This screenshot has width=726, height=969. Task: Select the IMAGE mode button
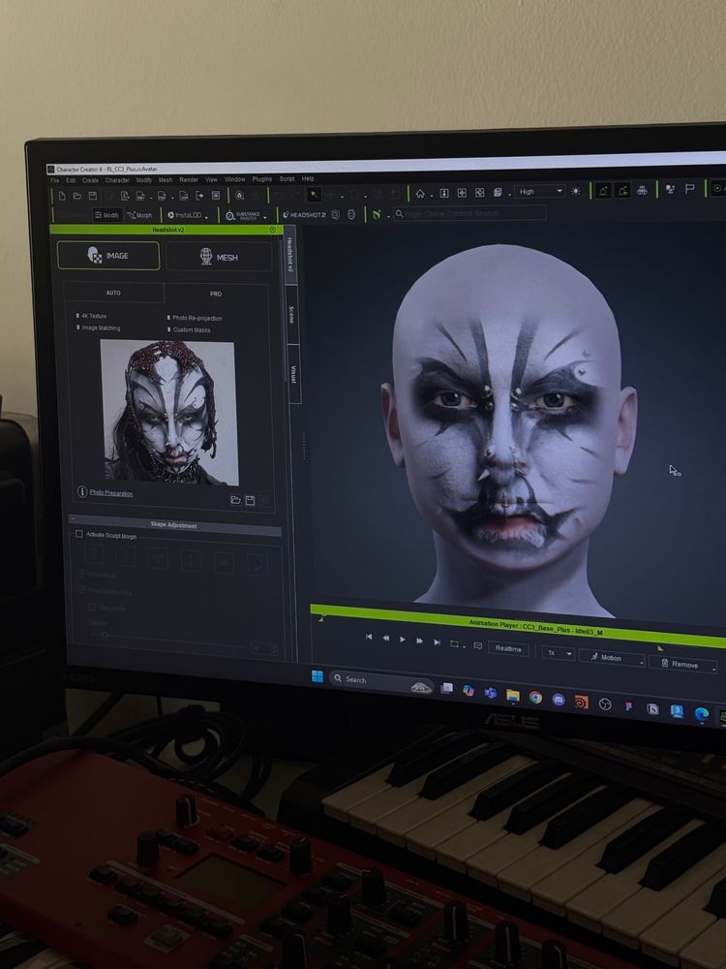[x=108, y=255]
